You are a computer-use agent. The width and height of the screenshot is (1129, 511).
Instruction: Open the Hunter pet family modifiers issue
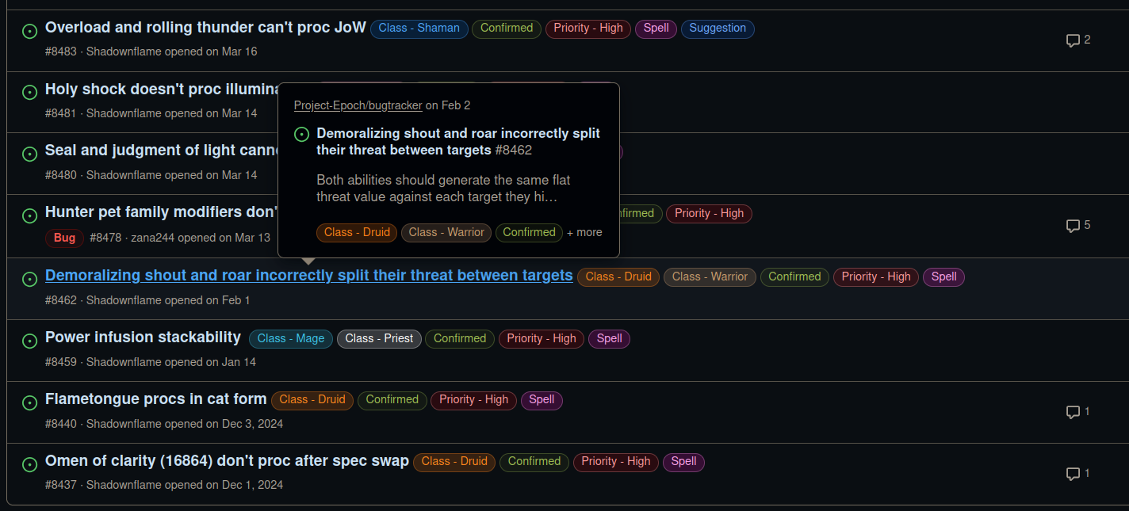point(161,212)
